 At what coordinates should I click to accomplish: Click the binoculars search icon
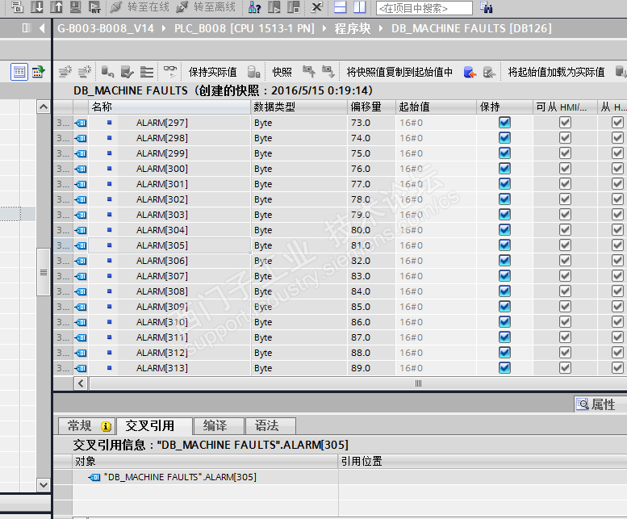tap(487, 7)
